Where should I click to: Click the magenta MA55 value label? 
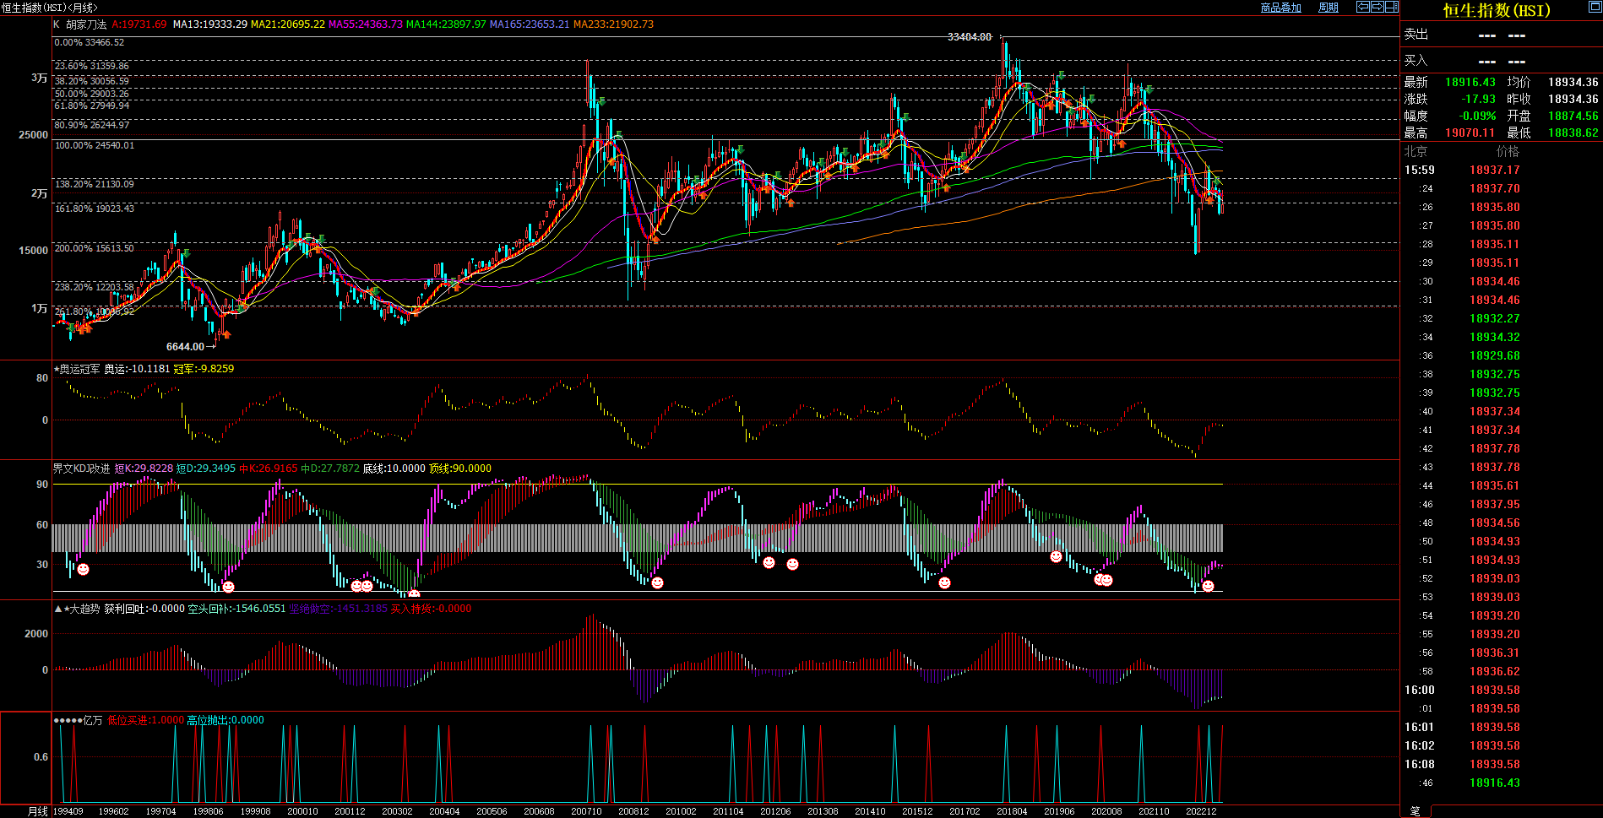(365, 24)
